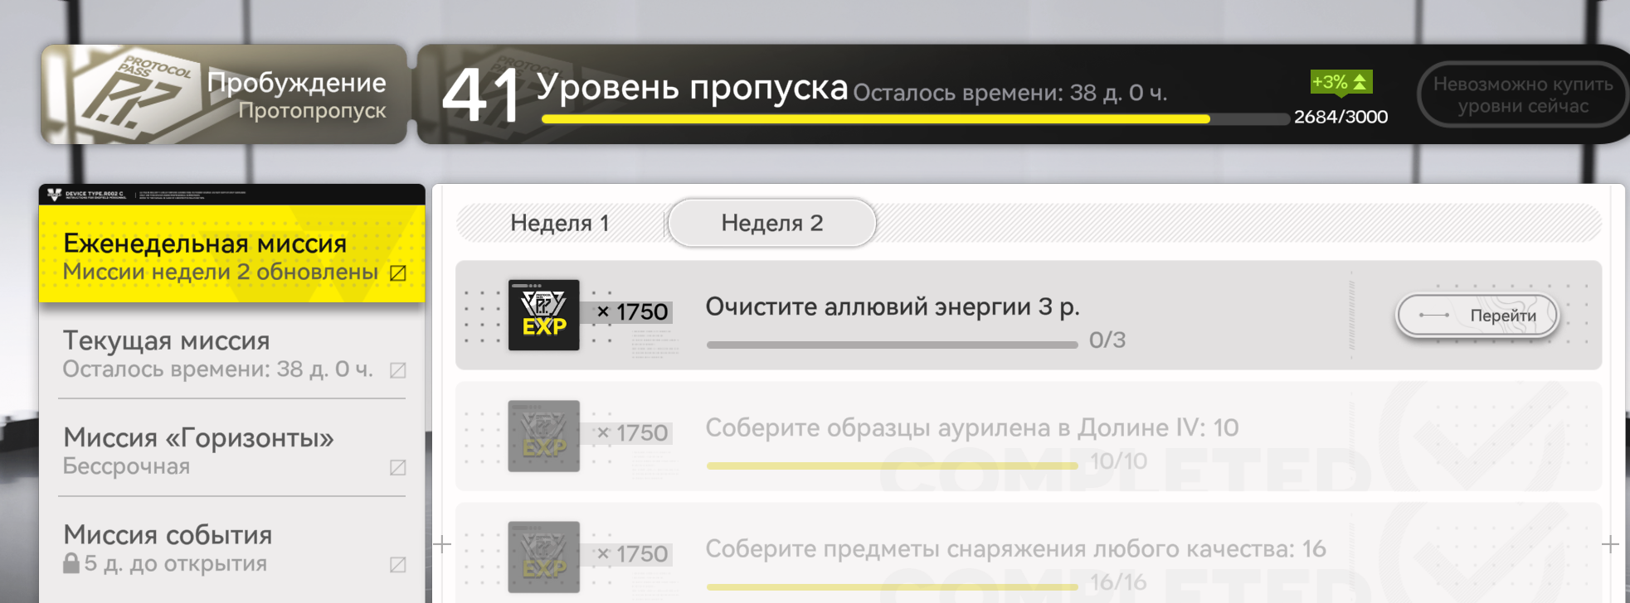Select the Неделя 2 tab
The width and height of the screenshot is (1630, 603).
pyautogui.click(x=771, y=223)
